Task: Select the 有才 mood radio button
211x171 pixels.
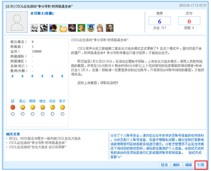Action: pos(63,114)
